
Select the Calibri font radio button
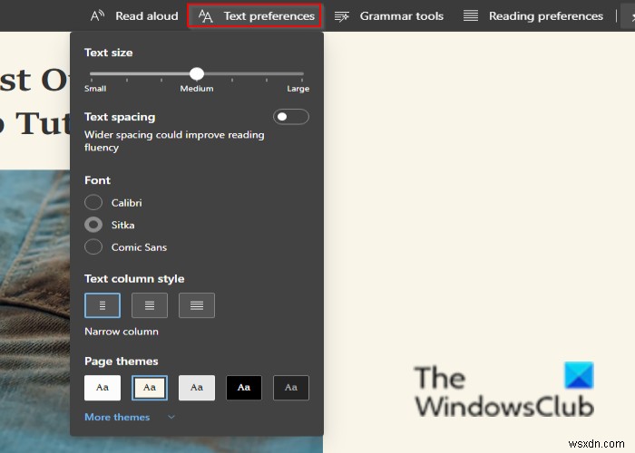coord(93,202)
